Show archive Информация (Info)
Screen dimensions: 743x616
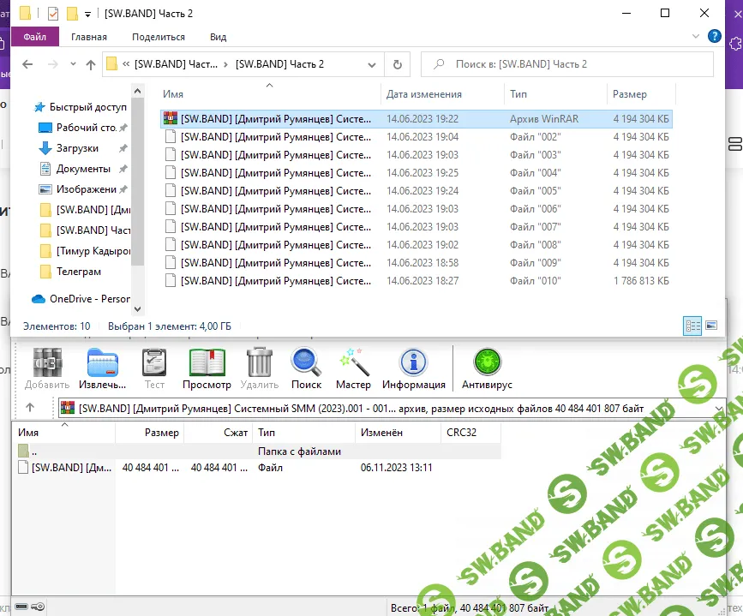coord(413,368)
